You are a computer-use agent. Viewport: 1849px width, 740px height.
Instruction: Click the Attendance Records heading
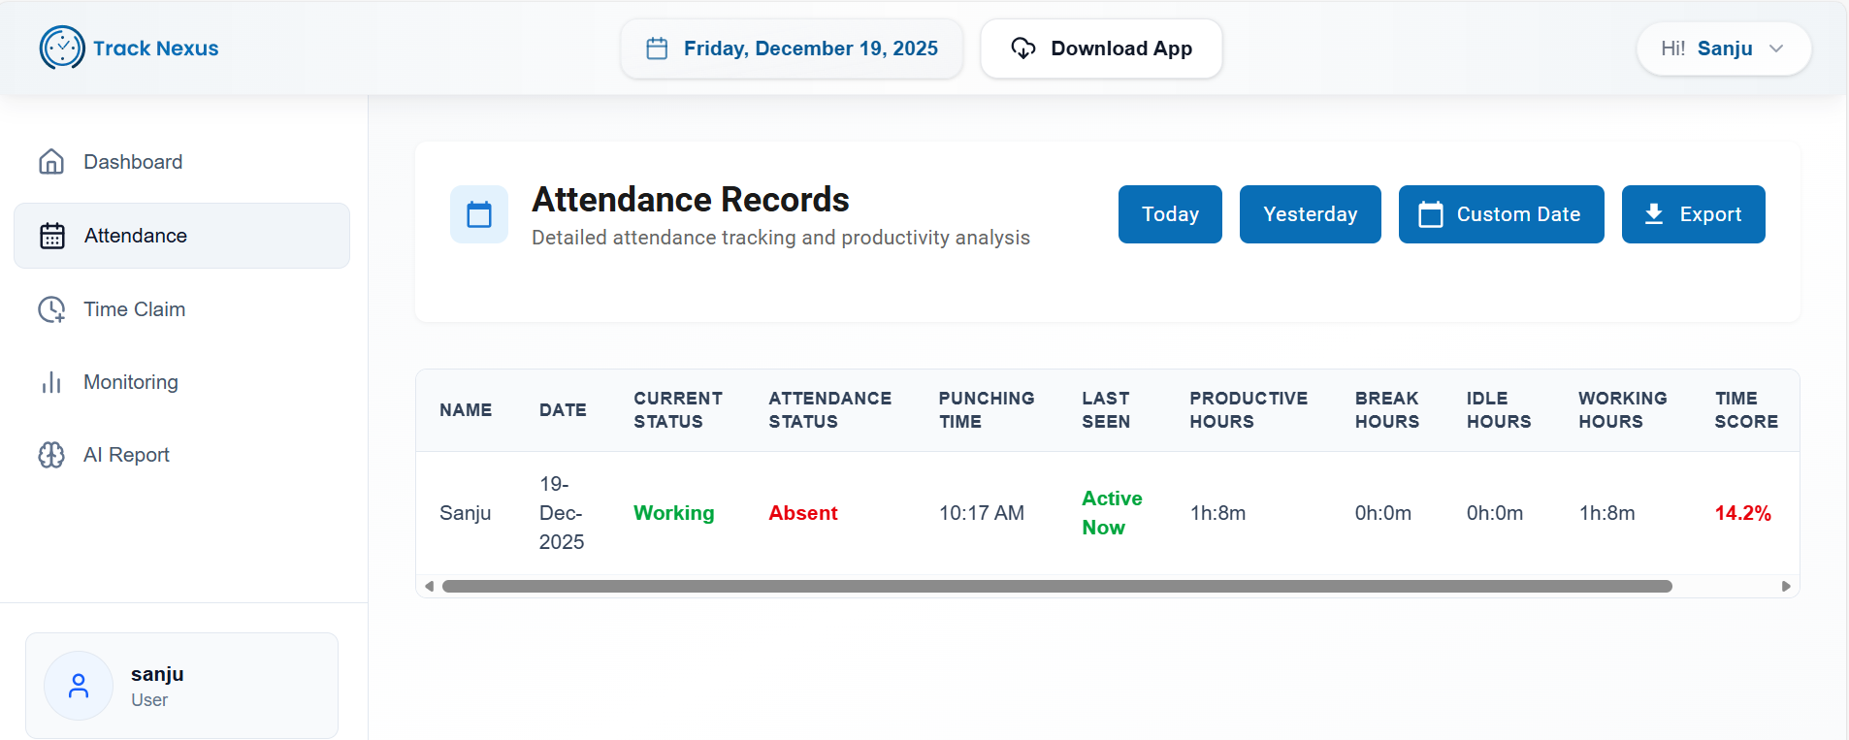(691, 199)
